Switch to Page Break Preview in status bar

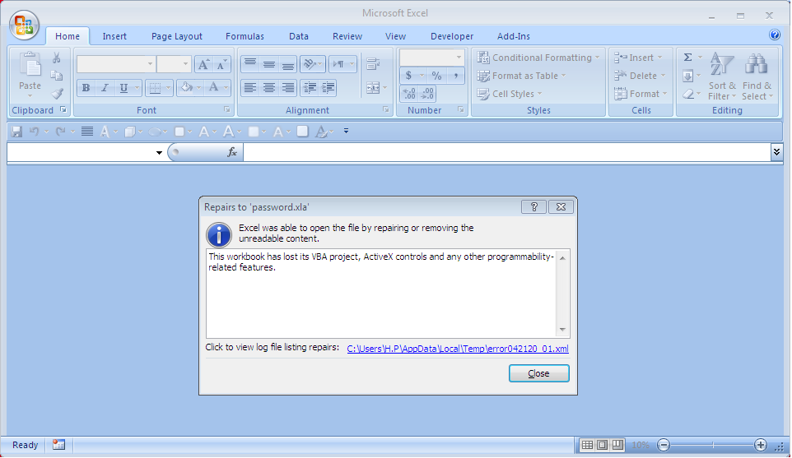tap(617, 445)
